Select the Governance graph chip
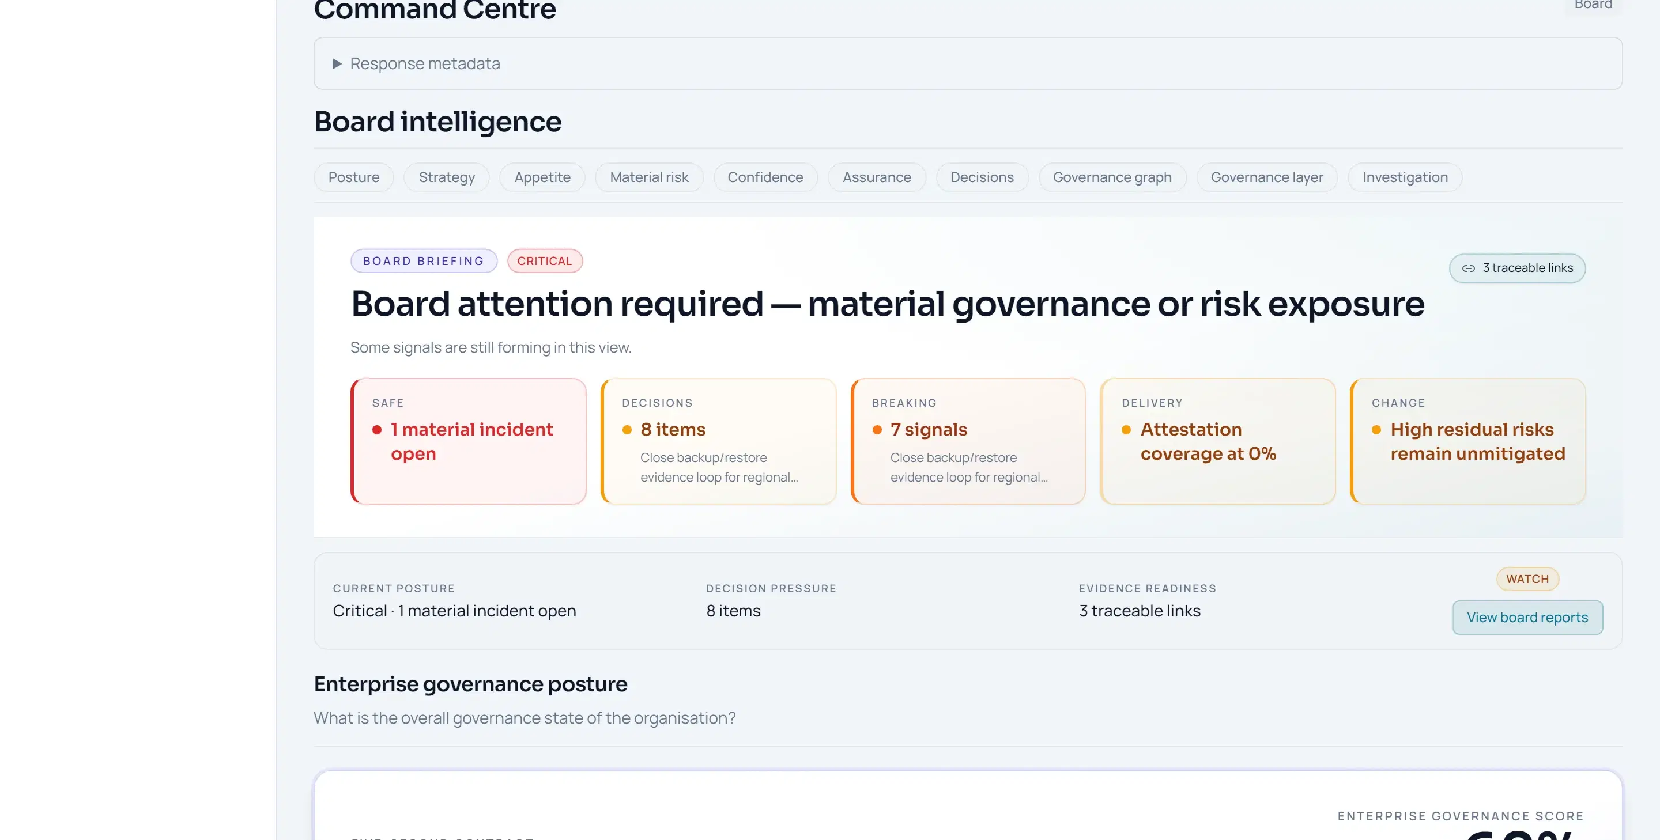This screenshot has height=840, width=1660. 1112,177
